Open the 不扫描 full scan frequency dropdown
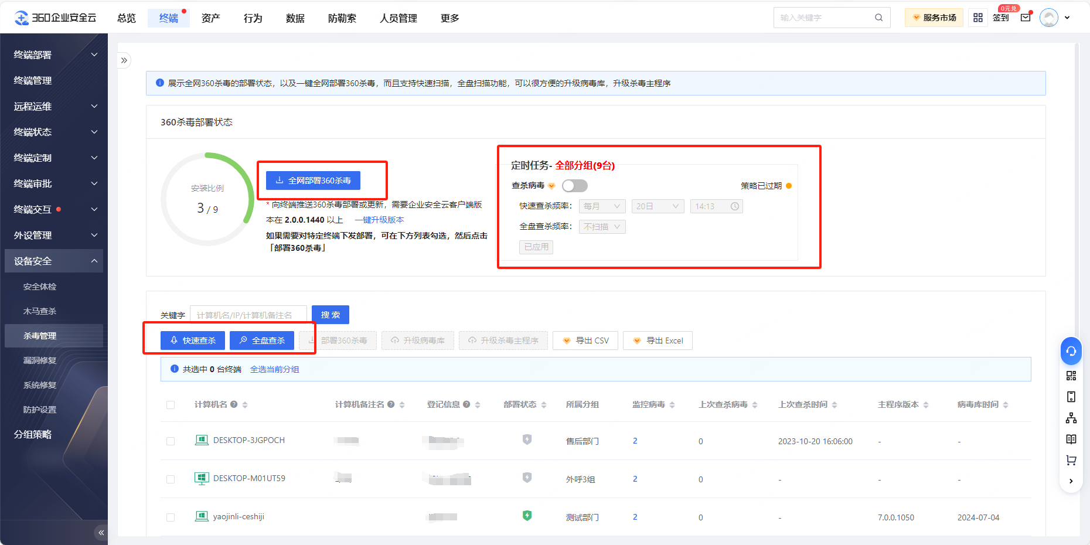 (x=602, y=227)
